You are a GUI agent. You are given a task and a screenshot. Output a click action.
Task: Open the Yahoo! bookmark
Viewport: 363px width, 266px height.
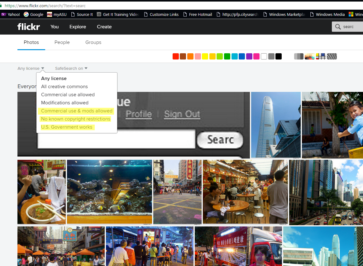[11, 14]
